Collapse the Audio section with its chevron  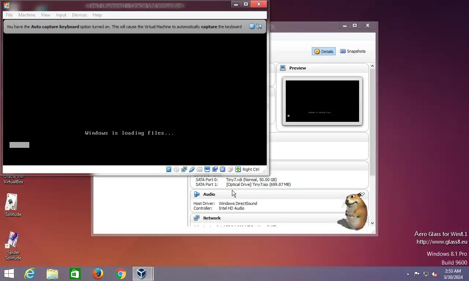pyautogui.click(x=362, y=194)
